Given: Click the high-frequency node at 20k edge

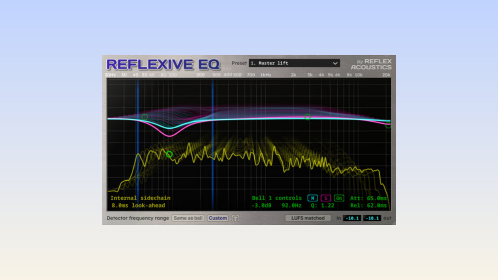Looking at the screenshot, I should click(x=388, y=125).
